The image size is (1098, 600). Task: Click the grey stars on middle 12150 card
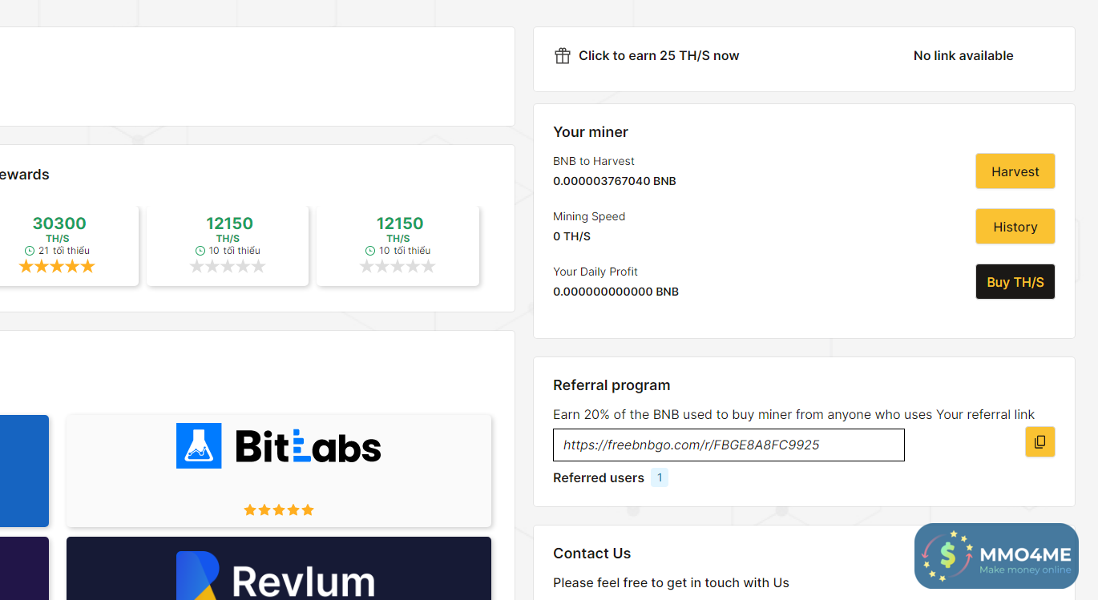click(x=228, y=267)
